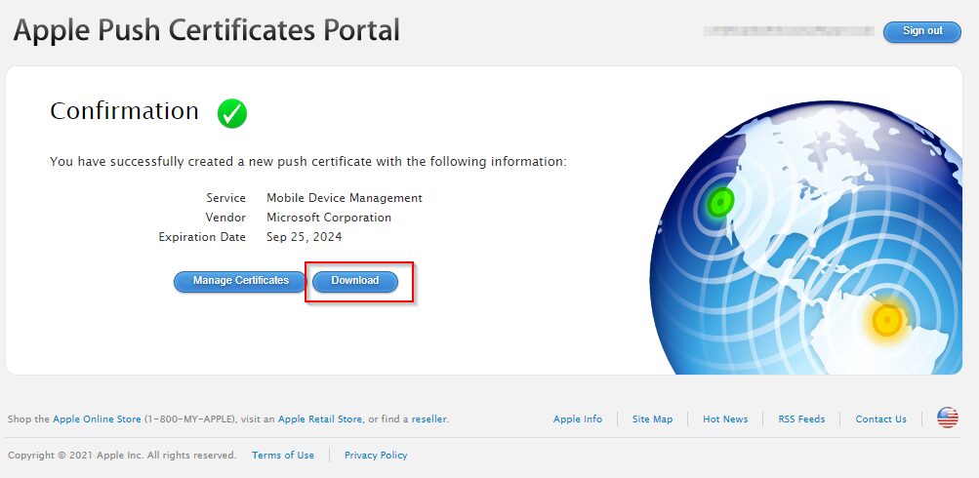Click the yellow beacon on the globe
Image resolution: width=979 pixels, height=478 pixels.
pyautogui.click(x=886, y=320)
